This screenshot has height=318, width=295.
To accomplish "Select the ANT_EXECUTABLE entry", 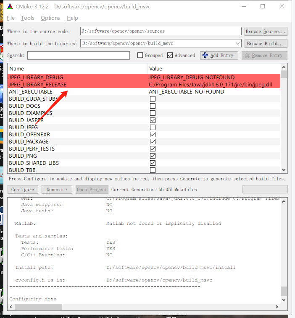I will [x=31, y=92].
